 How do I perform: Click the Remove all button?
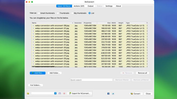tap(142, 73)
